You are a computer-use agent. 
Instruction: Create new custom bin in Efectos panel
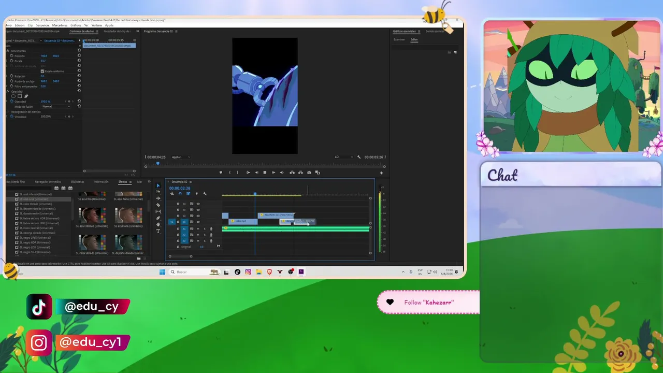pos(138,258)
